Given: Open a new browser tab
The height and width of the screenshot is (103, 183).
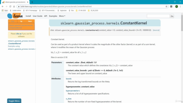Looking at the screenshot, I should pos(32,2).
